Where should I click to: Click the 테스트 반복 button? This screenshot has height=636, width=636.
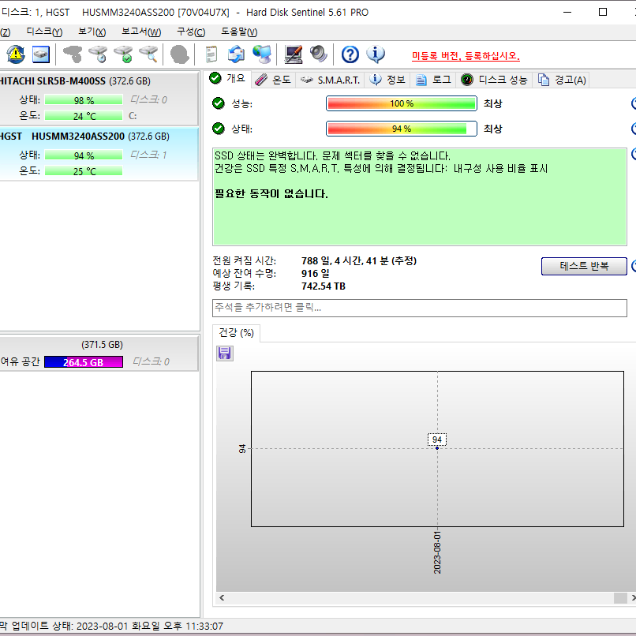click(x=584, y=266)
